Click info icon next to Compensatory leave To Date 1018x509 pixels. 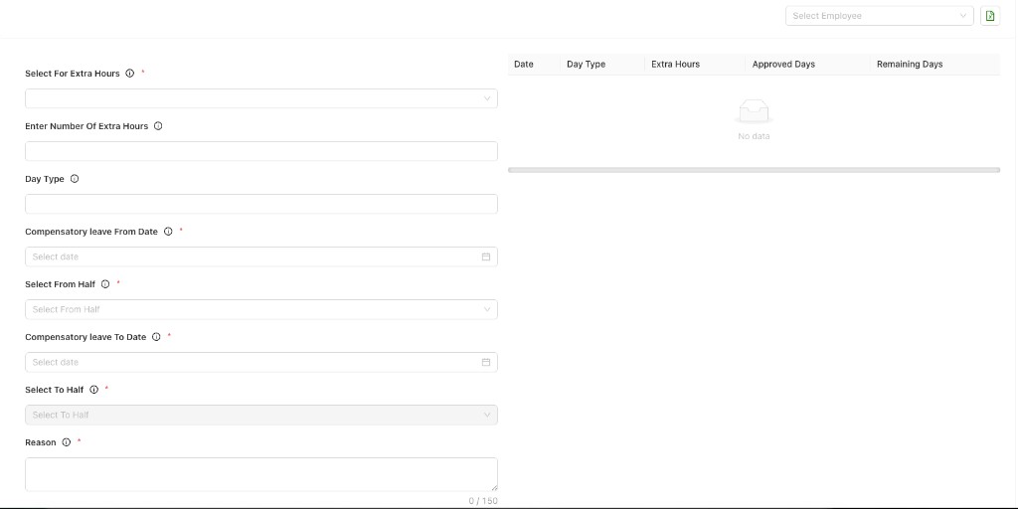[156, 337]
